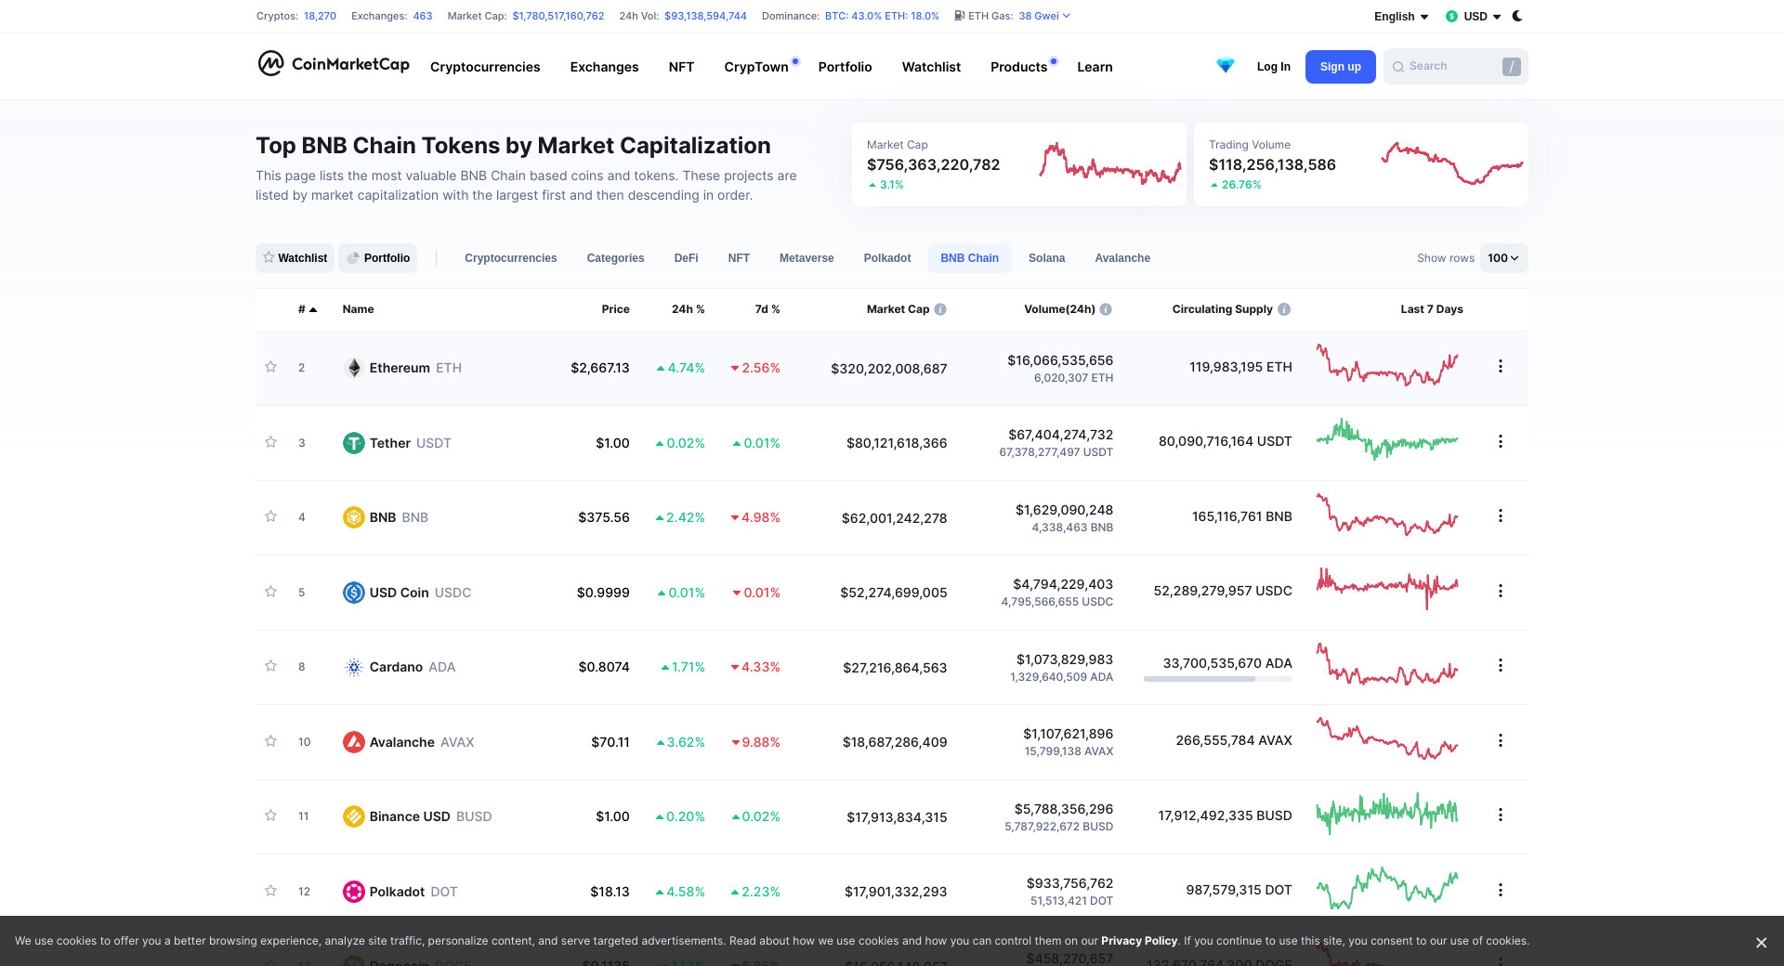
Task: Click the Cardano circulating supply progress bar
Action: pyautogui.click(x=1217, y=679)
